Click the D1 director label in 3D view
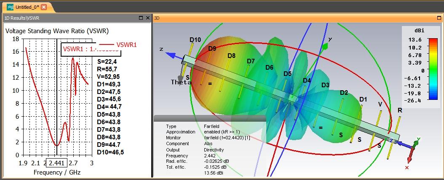Viewport: 444px width, 180px height. point(363,99)
